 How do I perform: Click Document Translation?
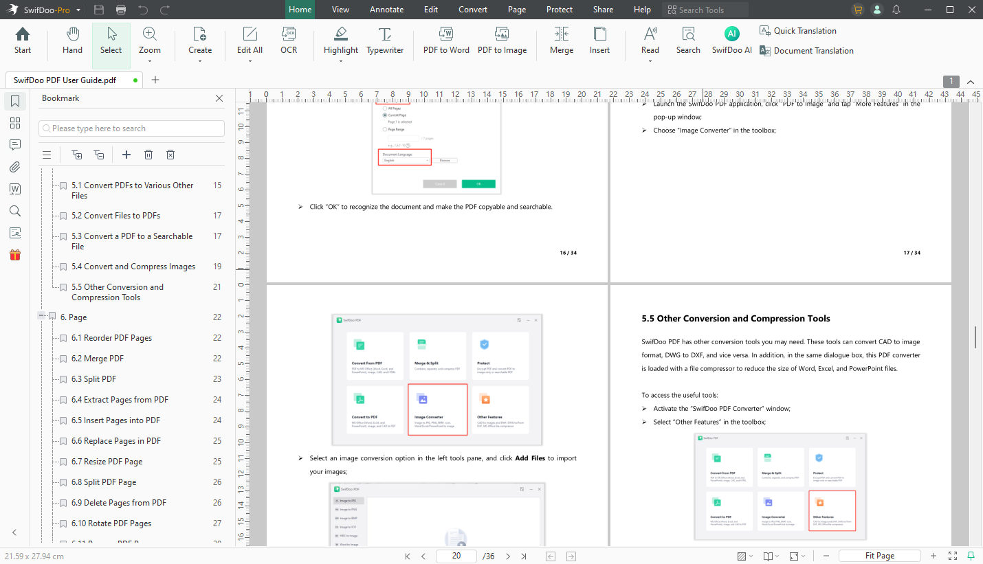tap(806, 50)
